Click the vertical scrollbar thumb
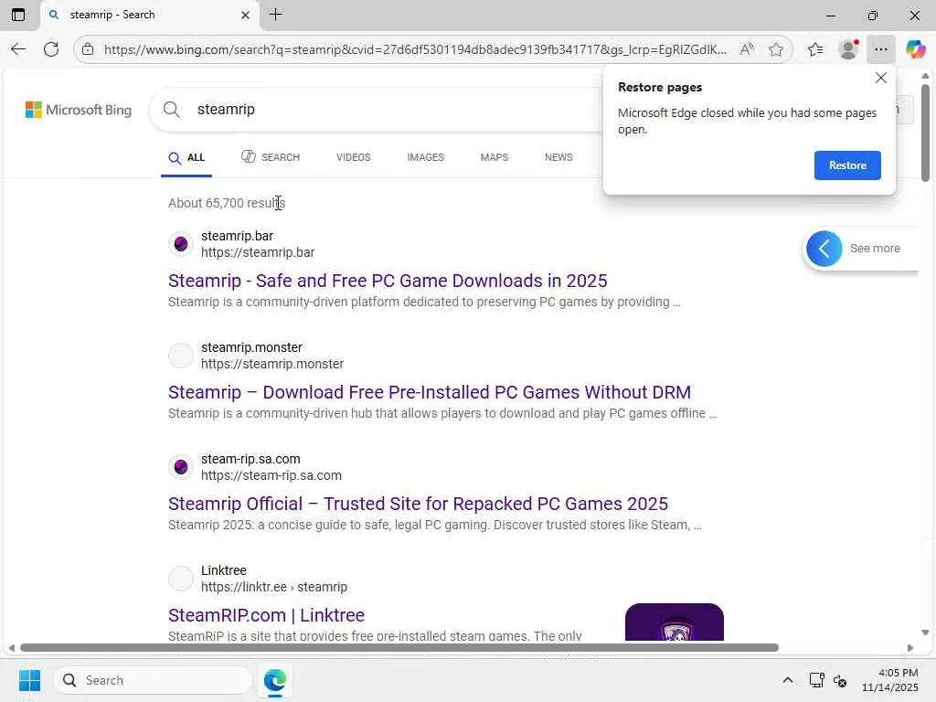936x702 pixels. tap(925, 133)
